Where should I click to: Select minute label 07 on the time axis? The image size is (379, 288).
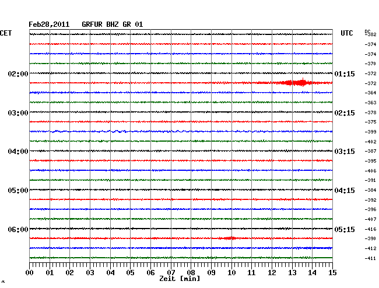(171, 273)
